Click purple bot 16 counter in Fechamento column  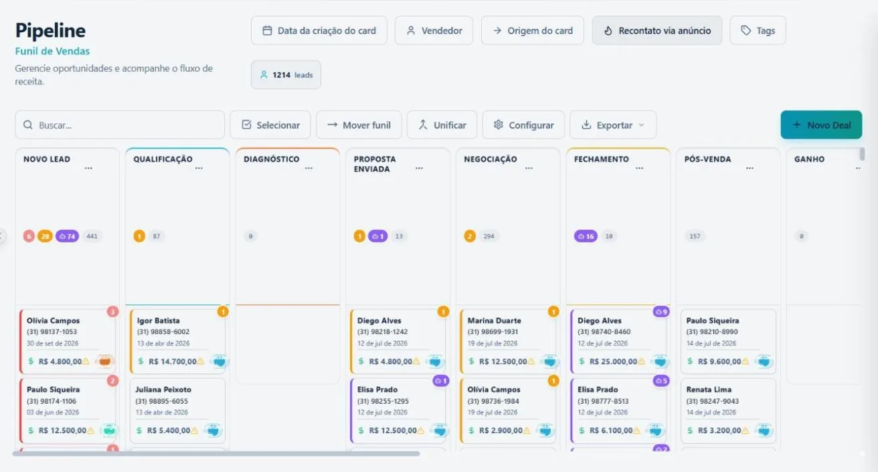[586, 236]
